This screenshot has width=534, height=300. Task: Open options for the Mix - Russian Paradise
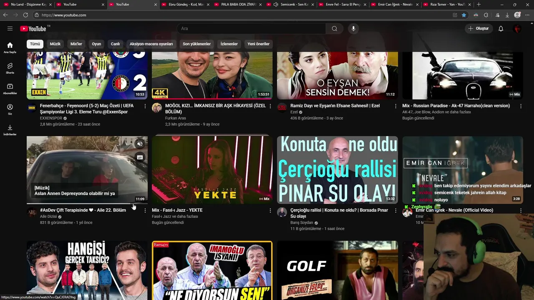pyautogui.click(x=521, y=106)
